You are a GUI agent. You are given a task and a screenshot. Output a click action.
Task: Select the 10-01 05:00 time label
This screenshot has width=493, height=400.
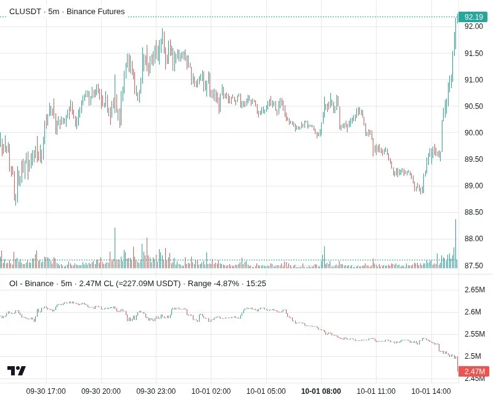266,391
